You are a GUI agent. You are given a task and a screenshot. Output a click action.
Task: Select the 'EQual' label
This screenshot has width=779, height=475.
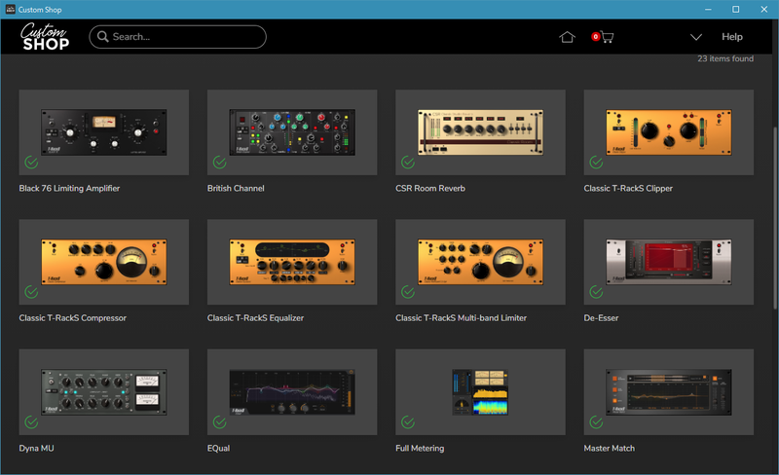click(x=218, y=448)
